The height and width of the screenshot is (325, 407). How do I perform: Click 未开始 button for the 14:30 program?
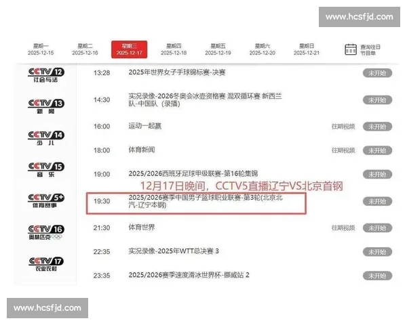tap(377, 100)
